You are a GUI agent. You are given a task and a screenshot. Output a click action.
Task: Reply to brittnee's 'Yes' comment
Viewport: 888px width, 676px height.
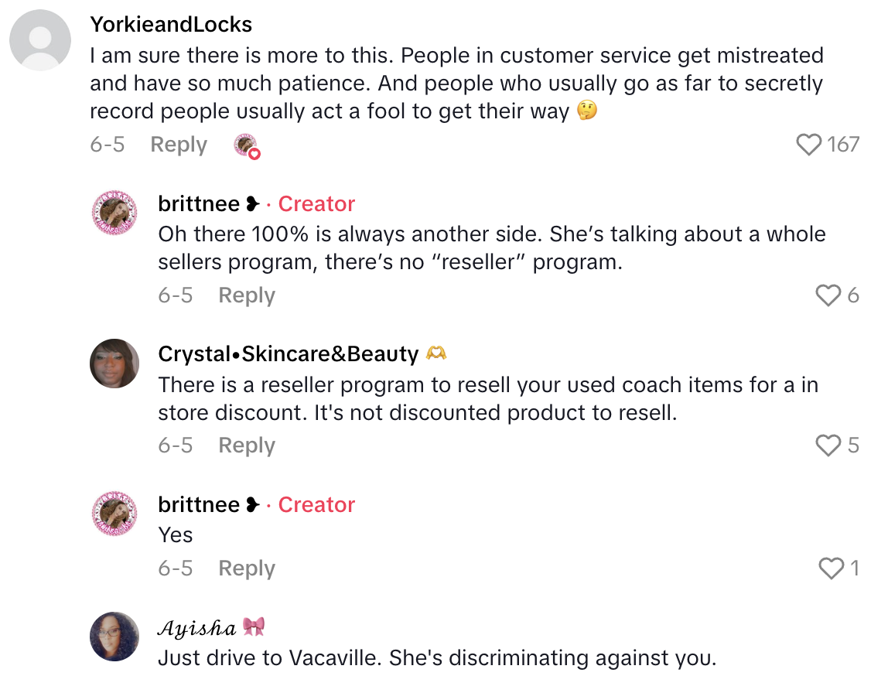[x=246, y=568]
